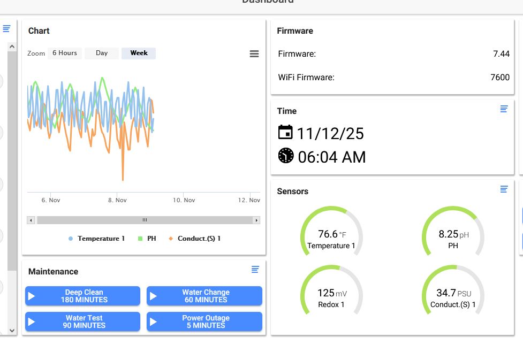
Task: Open the chart hamburger context menu
Action: pyautogui.click(x=254, y=53)
